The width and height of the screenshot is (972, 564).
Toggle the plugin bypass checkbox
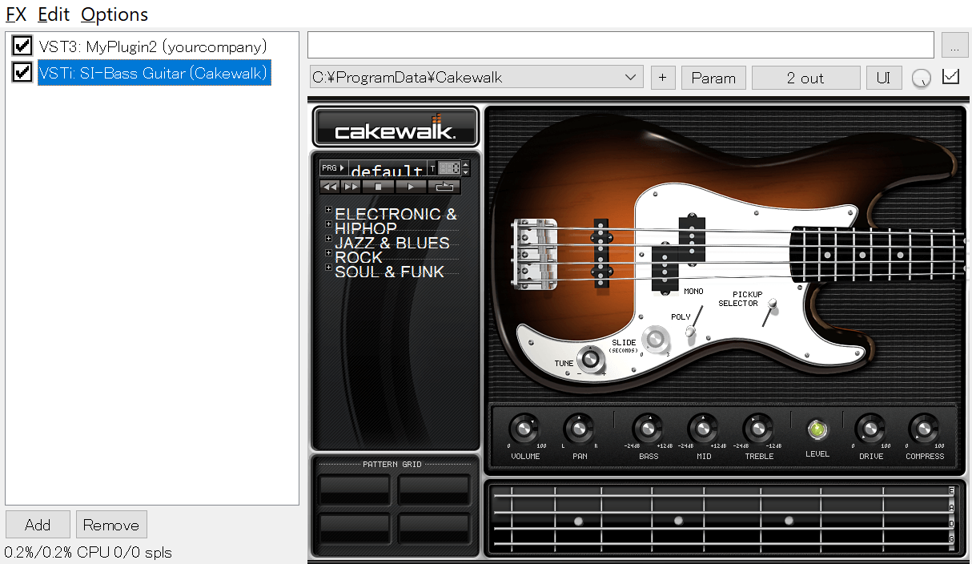951,77
